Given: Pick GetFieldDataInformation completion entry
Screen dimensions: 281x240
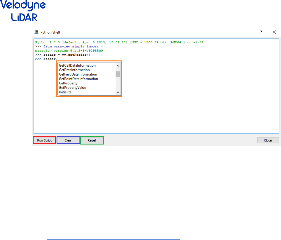Looking at the screenshot, I should tap(78, 74).
